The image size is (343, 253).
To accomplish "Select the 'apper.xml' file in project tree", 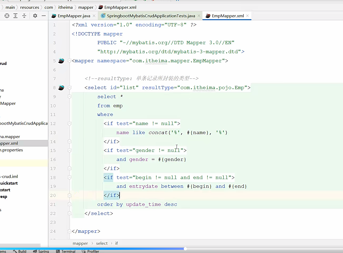I will coord(9,143).
